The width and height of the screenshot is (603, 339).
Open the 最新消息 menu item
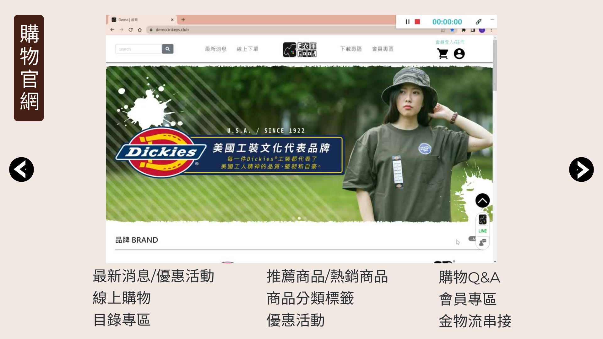click(x=216, y=49)
